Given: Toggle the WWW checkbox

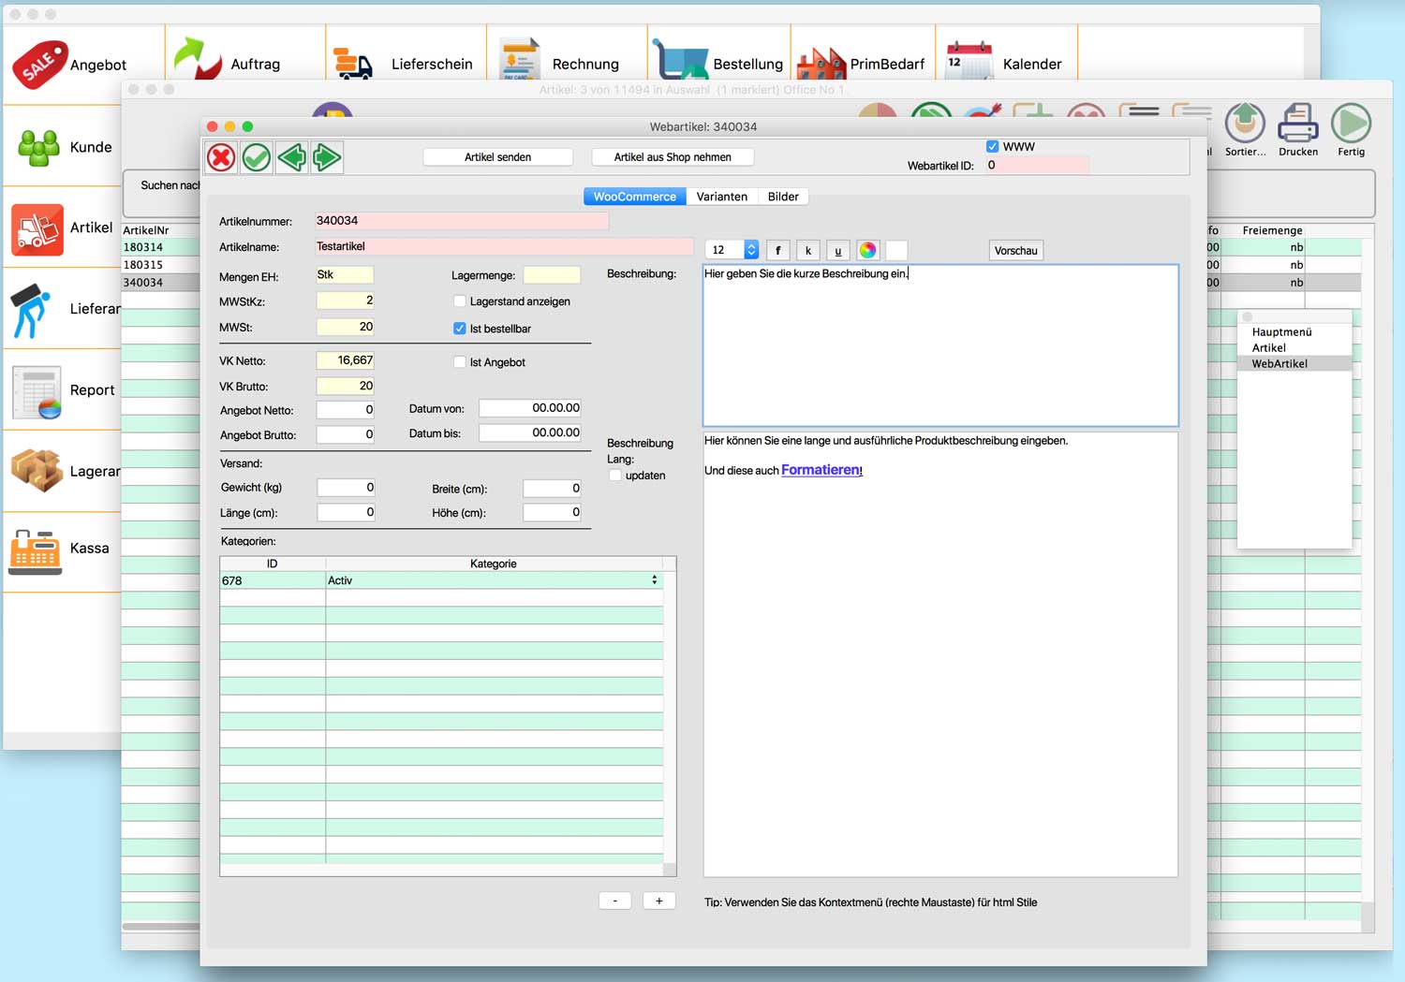Looking at the screenshot, I should 993,147.
